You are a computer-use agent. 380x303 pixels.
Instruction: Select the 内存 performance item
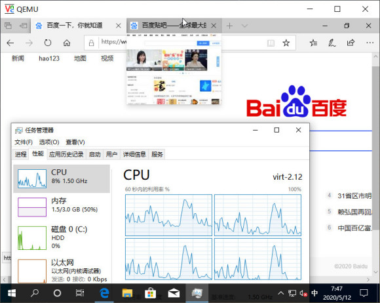coord(62,207)
